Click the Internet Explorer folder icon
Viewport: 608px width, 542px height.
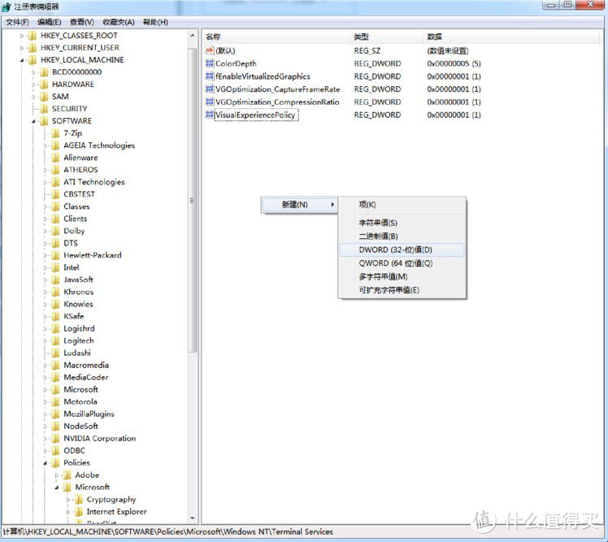click(78, 512)
